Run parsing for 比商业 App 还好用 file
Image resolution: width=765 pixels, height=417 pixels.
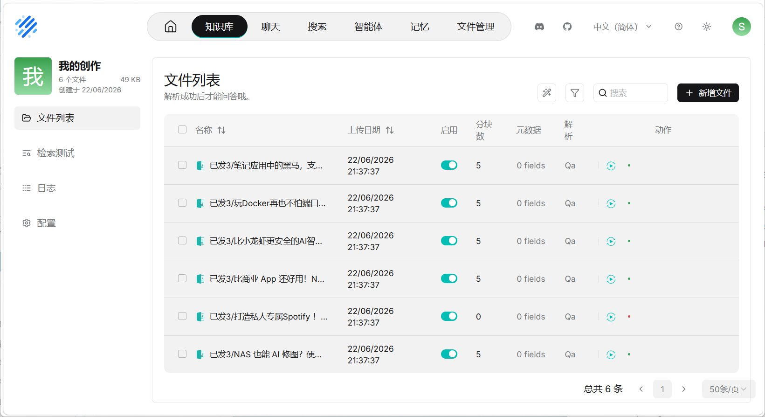coord(611,279)
